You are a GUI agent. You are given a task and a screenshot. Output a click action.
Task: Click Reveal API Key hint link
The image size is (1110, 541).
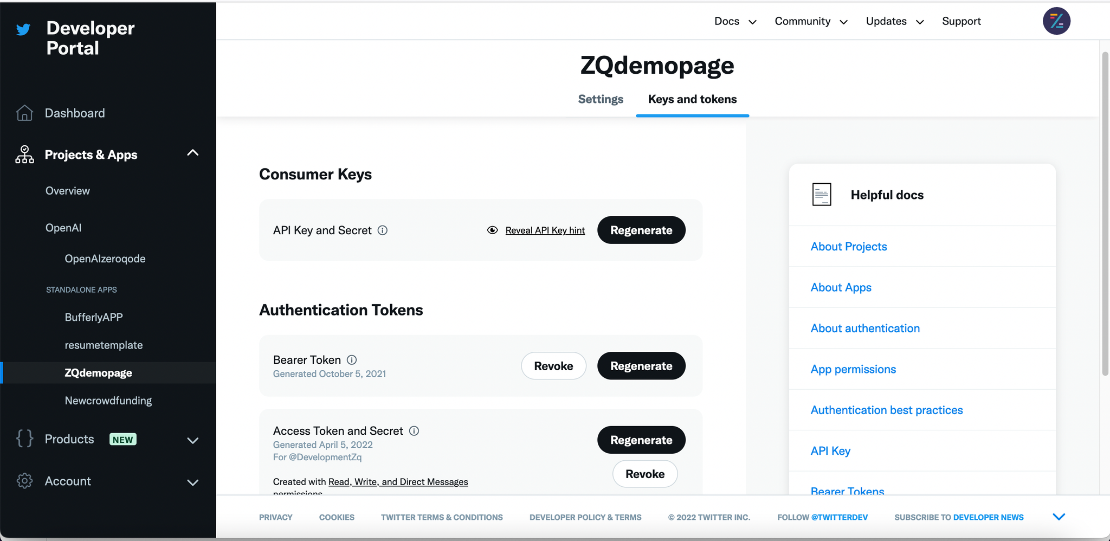coord(545,230)
